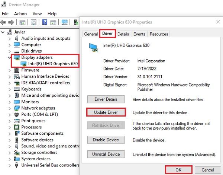
Task: Select the Javier computer root node icon
Action: [10, 32]
